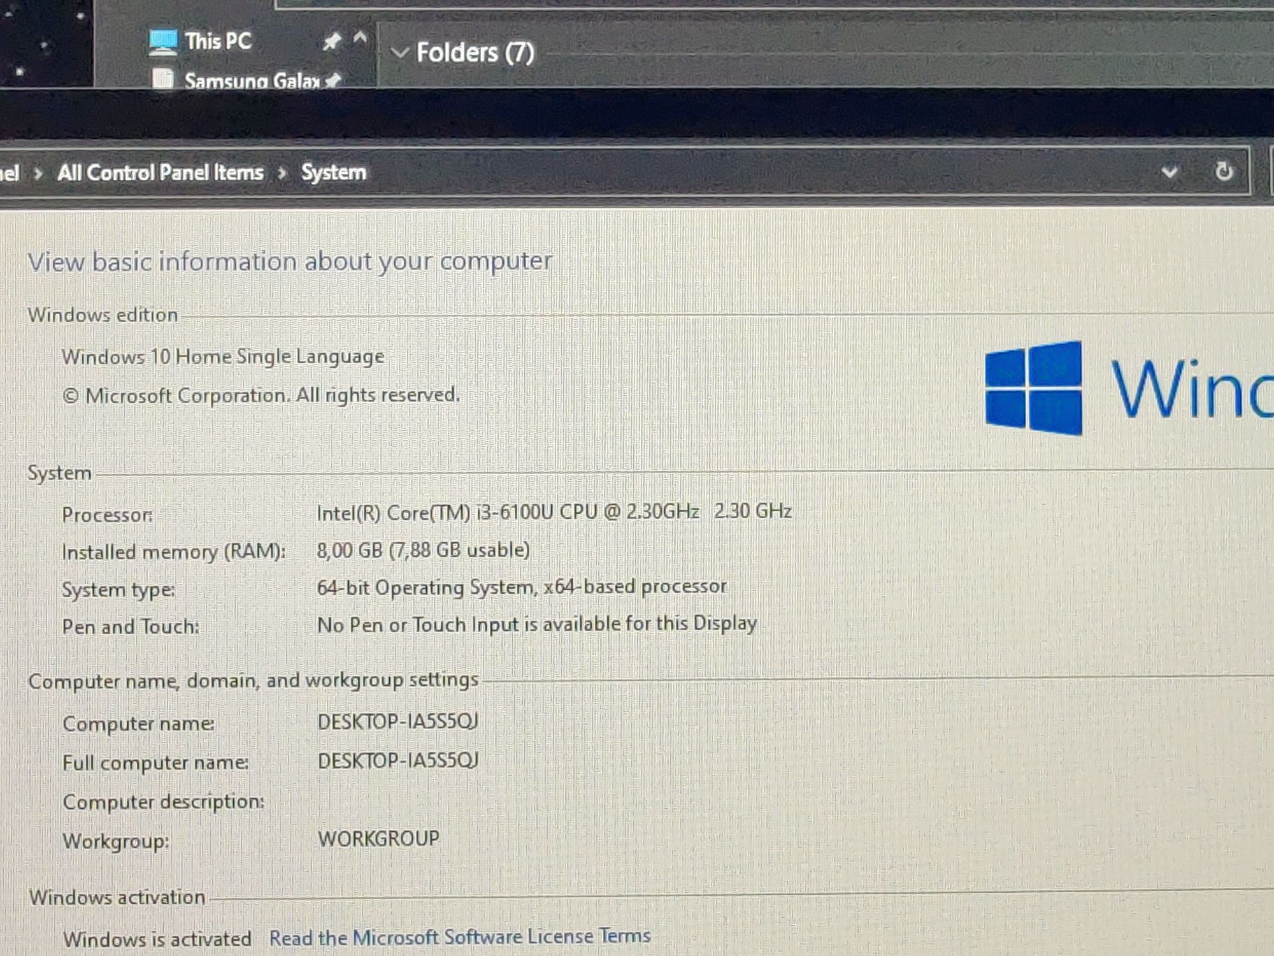
Task: Click 'Windows 10 Home Single Language' text
Action: tap(223, 357)
